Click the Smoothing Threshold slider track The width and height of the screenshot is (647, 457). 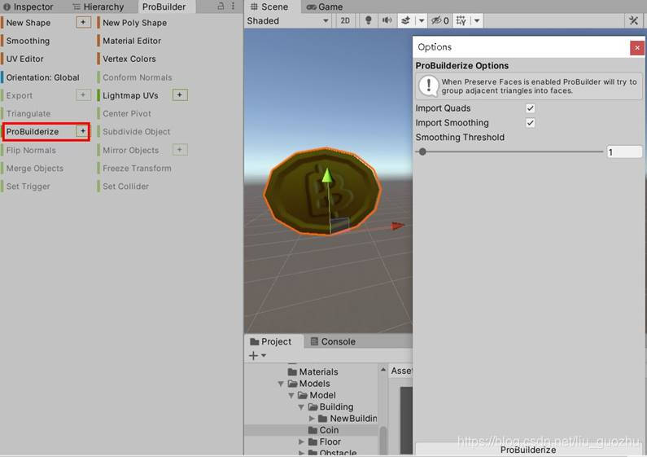tap(509, 152)
